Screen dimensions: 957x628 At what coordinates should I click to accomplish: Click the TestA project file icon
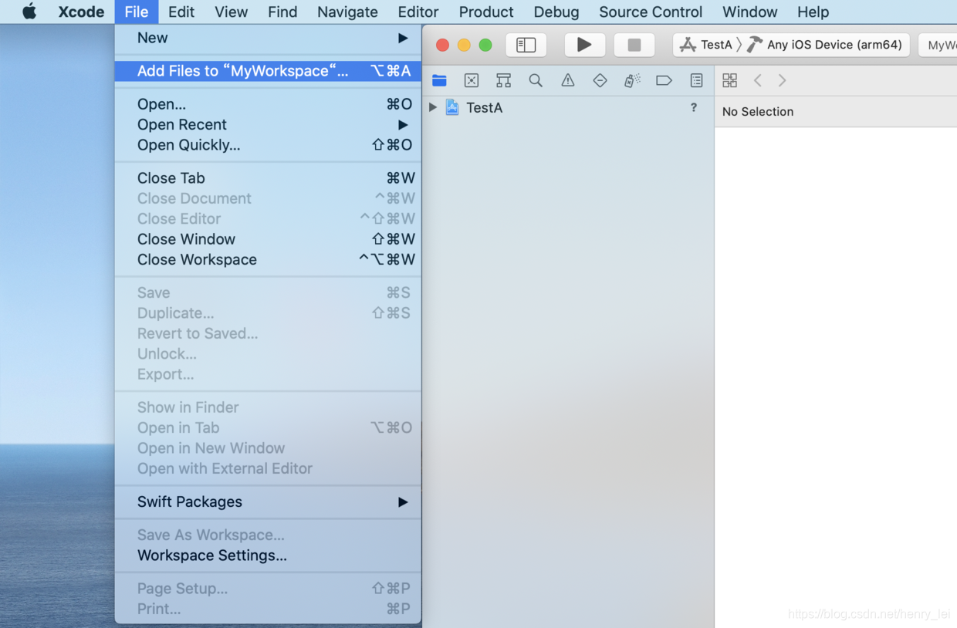point(452,107)
